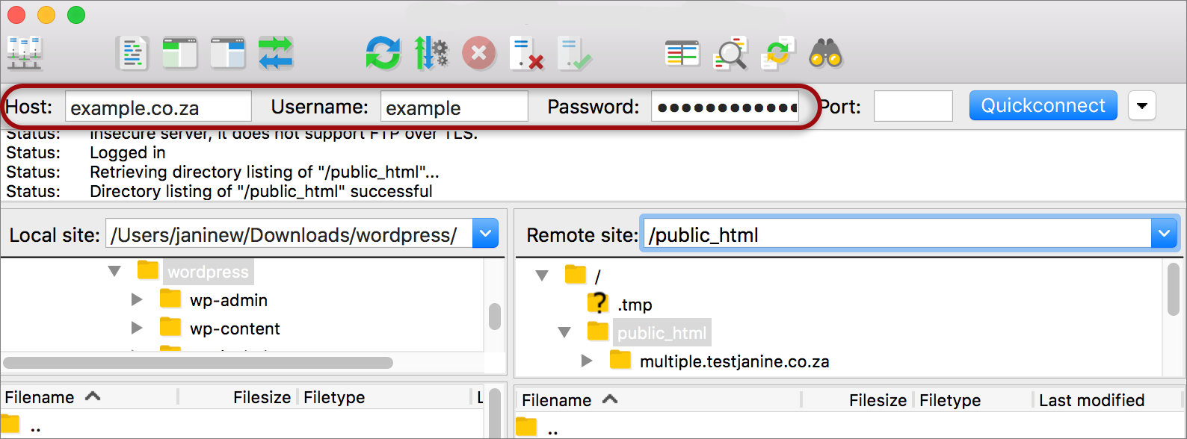Toggle the remote directory tree view
The height and width of the screenshot is (439, 1187).
coord(228,54)
